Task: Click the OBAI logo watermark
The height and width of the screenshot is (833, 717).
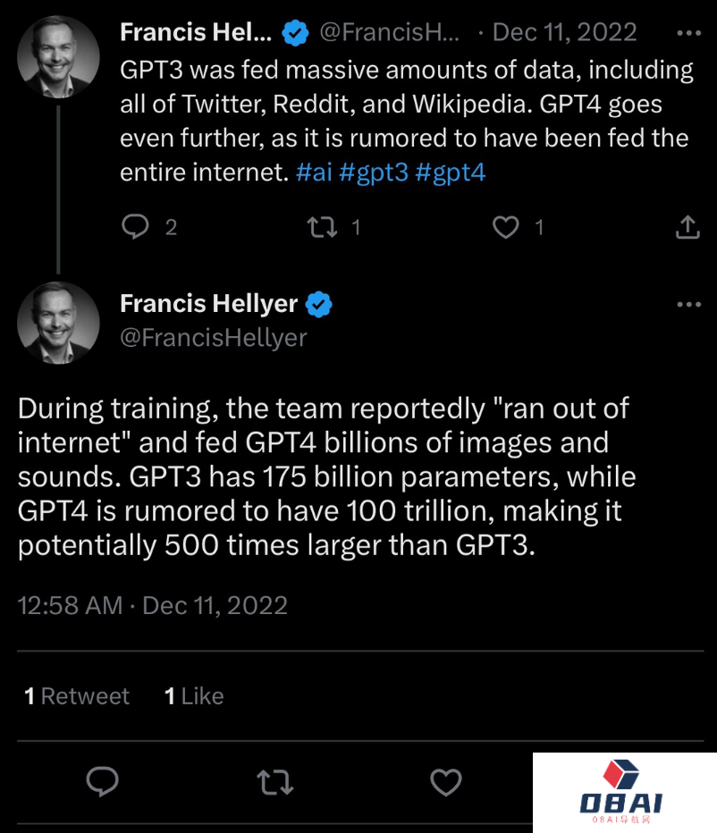Action: coord(622,792)
